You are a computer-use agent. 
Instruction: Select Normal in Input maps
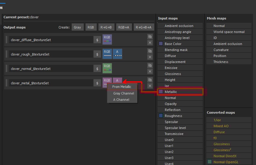tap(180, 98)
